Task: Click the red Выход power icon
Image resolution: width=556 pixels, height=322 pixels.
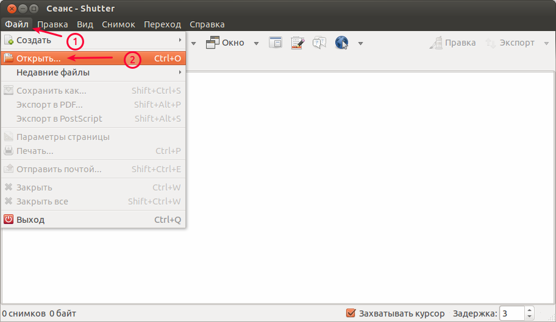Action: [9, 219]
